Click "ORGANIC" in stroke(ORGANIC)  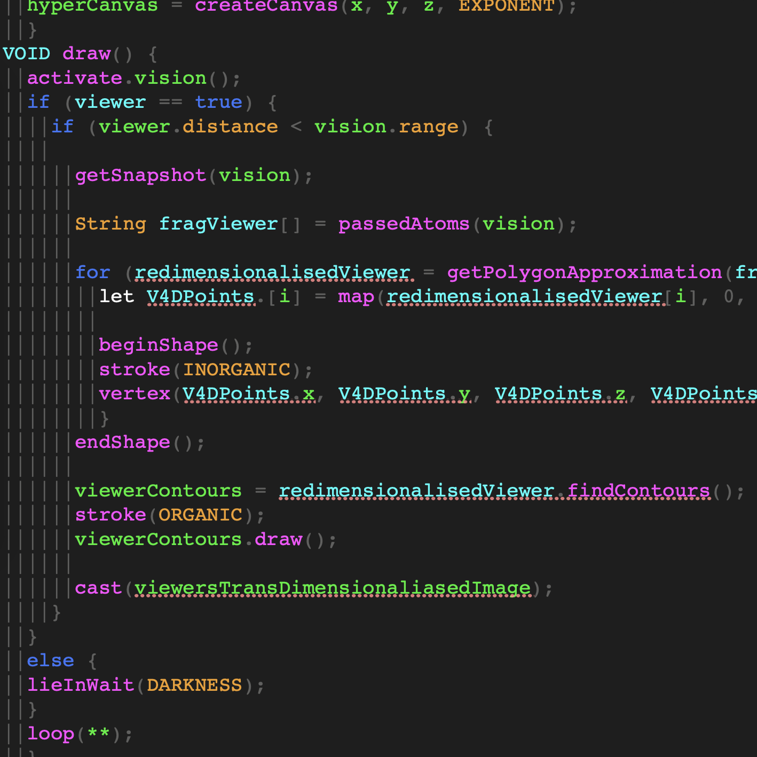pyautogui.click(x=200, y=515)
